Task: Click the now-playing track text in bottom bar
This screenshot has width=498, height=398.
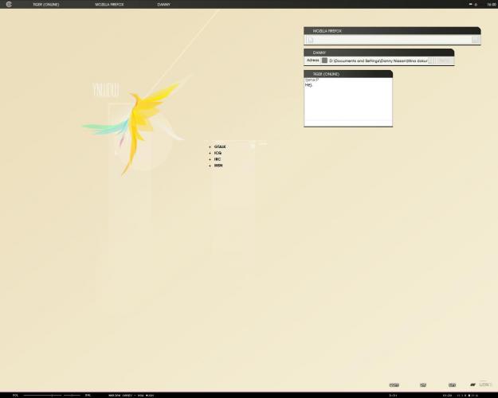Action: coord(131,395)
